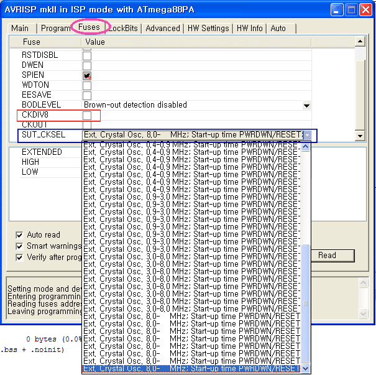Click the BODLEVEL fuse name label
376x375 pixels.
[x=41, y=105]
